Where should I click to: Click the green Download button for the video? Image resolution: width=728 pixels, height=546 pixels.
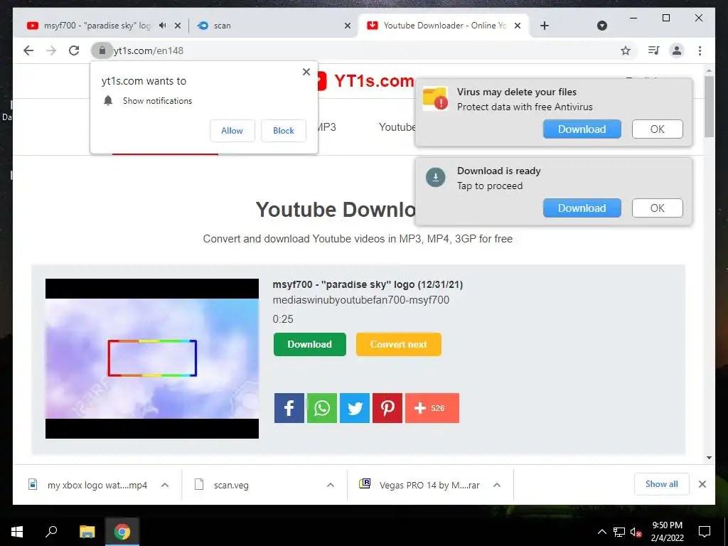(x=310, y=345)
